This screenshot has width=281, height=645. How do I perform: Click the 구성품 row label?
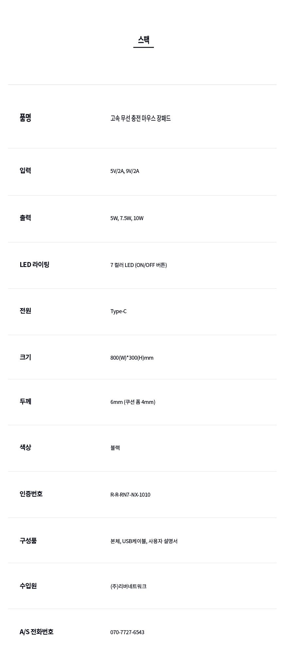click(x=28, y=541)
